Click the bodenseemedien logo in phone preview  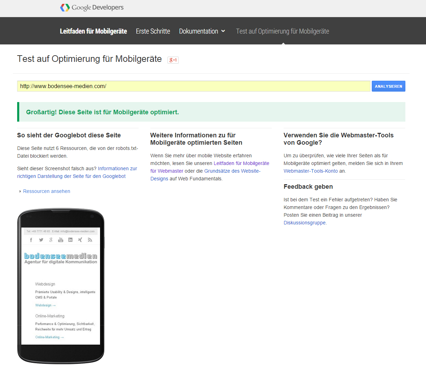coord(61,258)
